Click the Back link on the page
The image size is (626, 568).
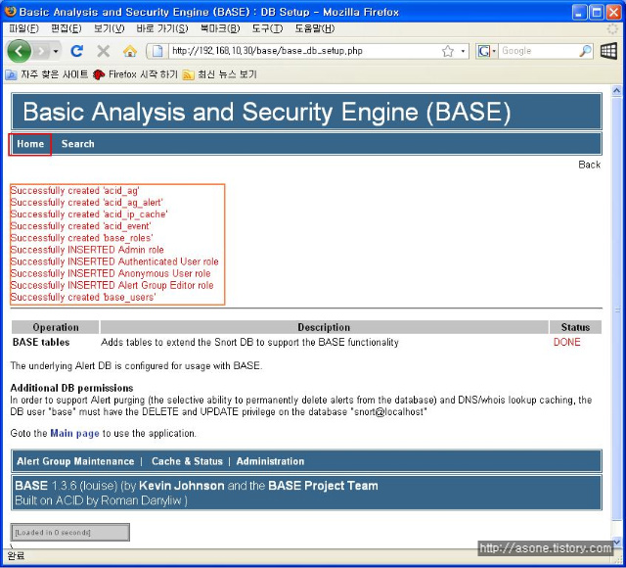pyautogui.click(x=589, y=165)
